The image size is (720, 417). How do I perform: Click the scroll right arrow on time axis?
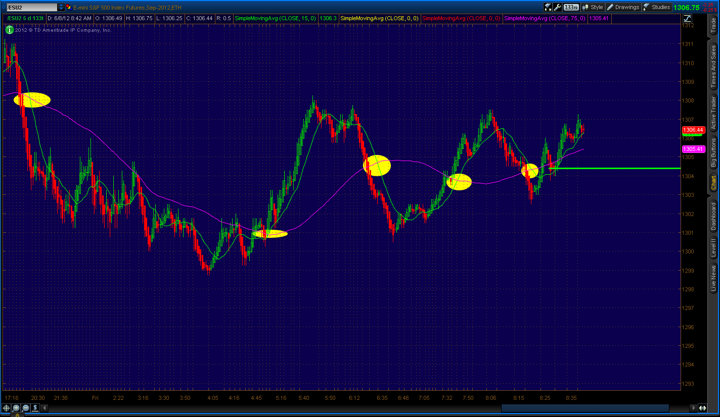coord(694,408)
